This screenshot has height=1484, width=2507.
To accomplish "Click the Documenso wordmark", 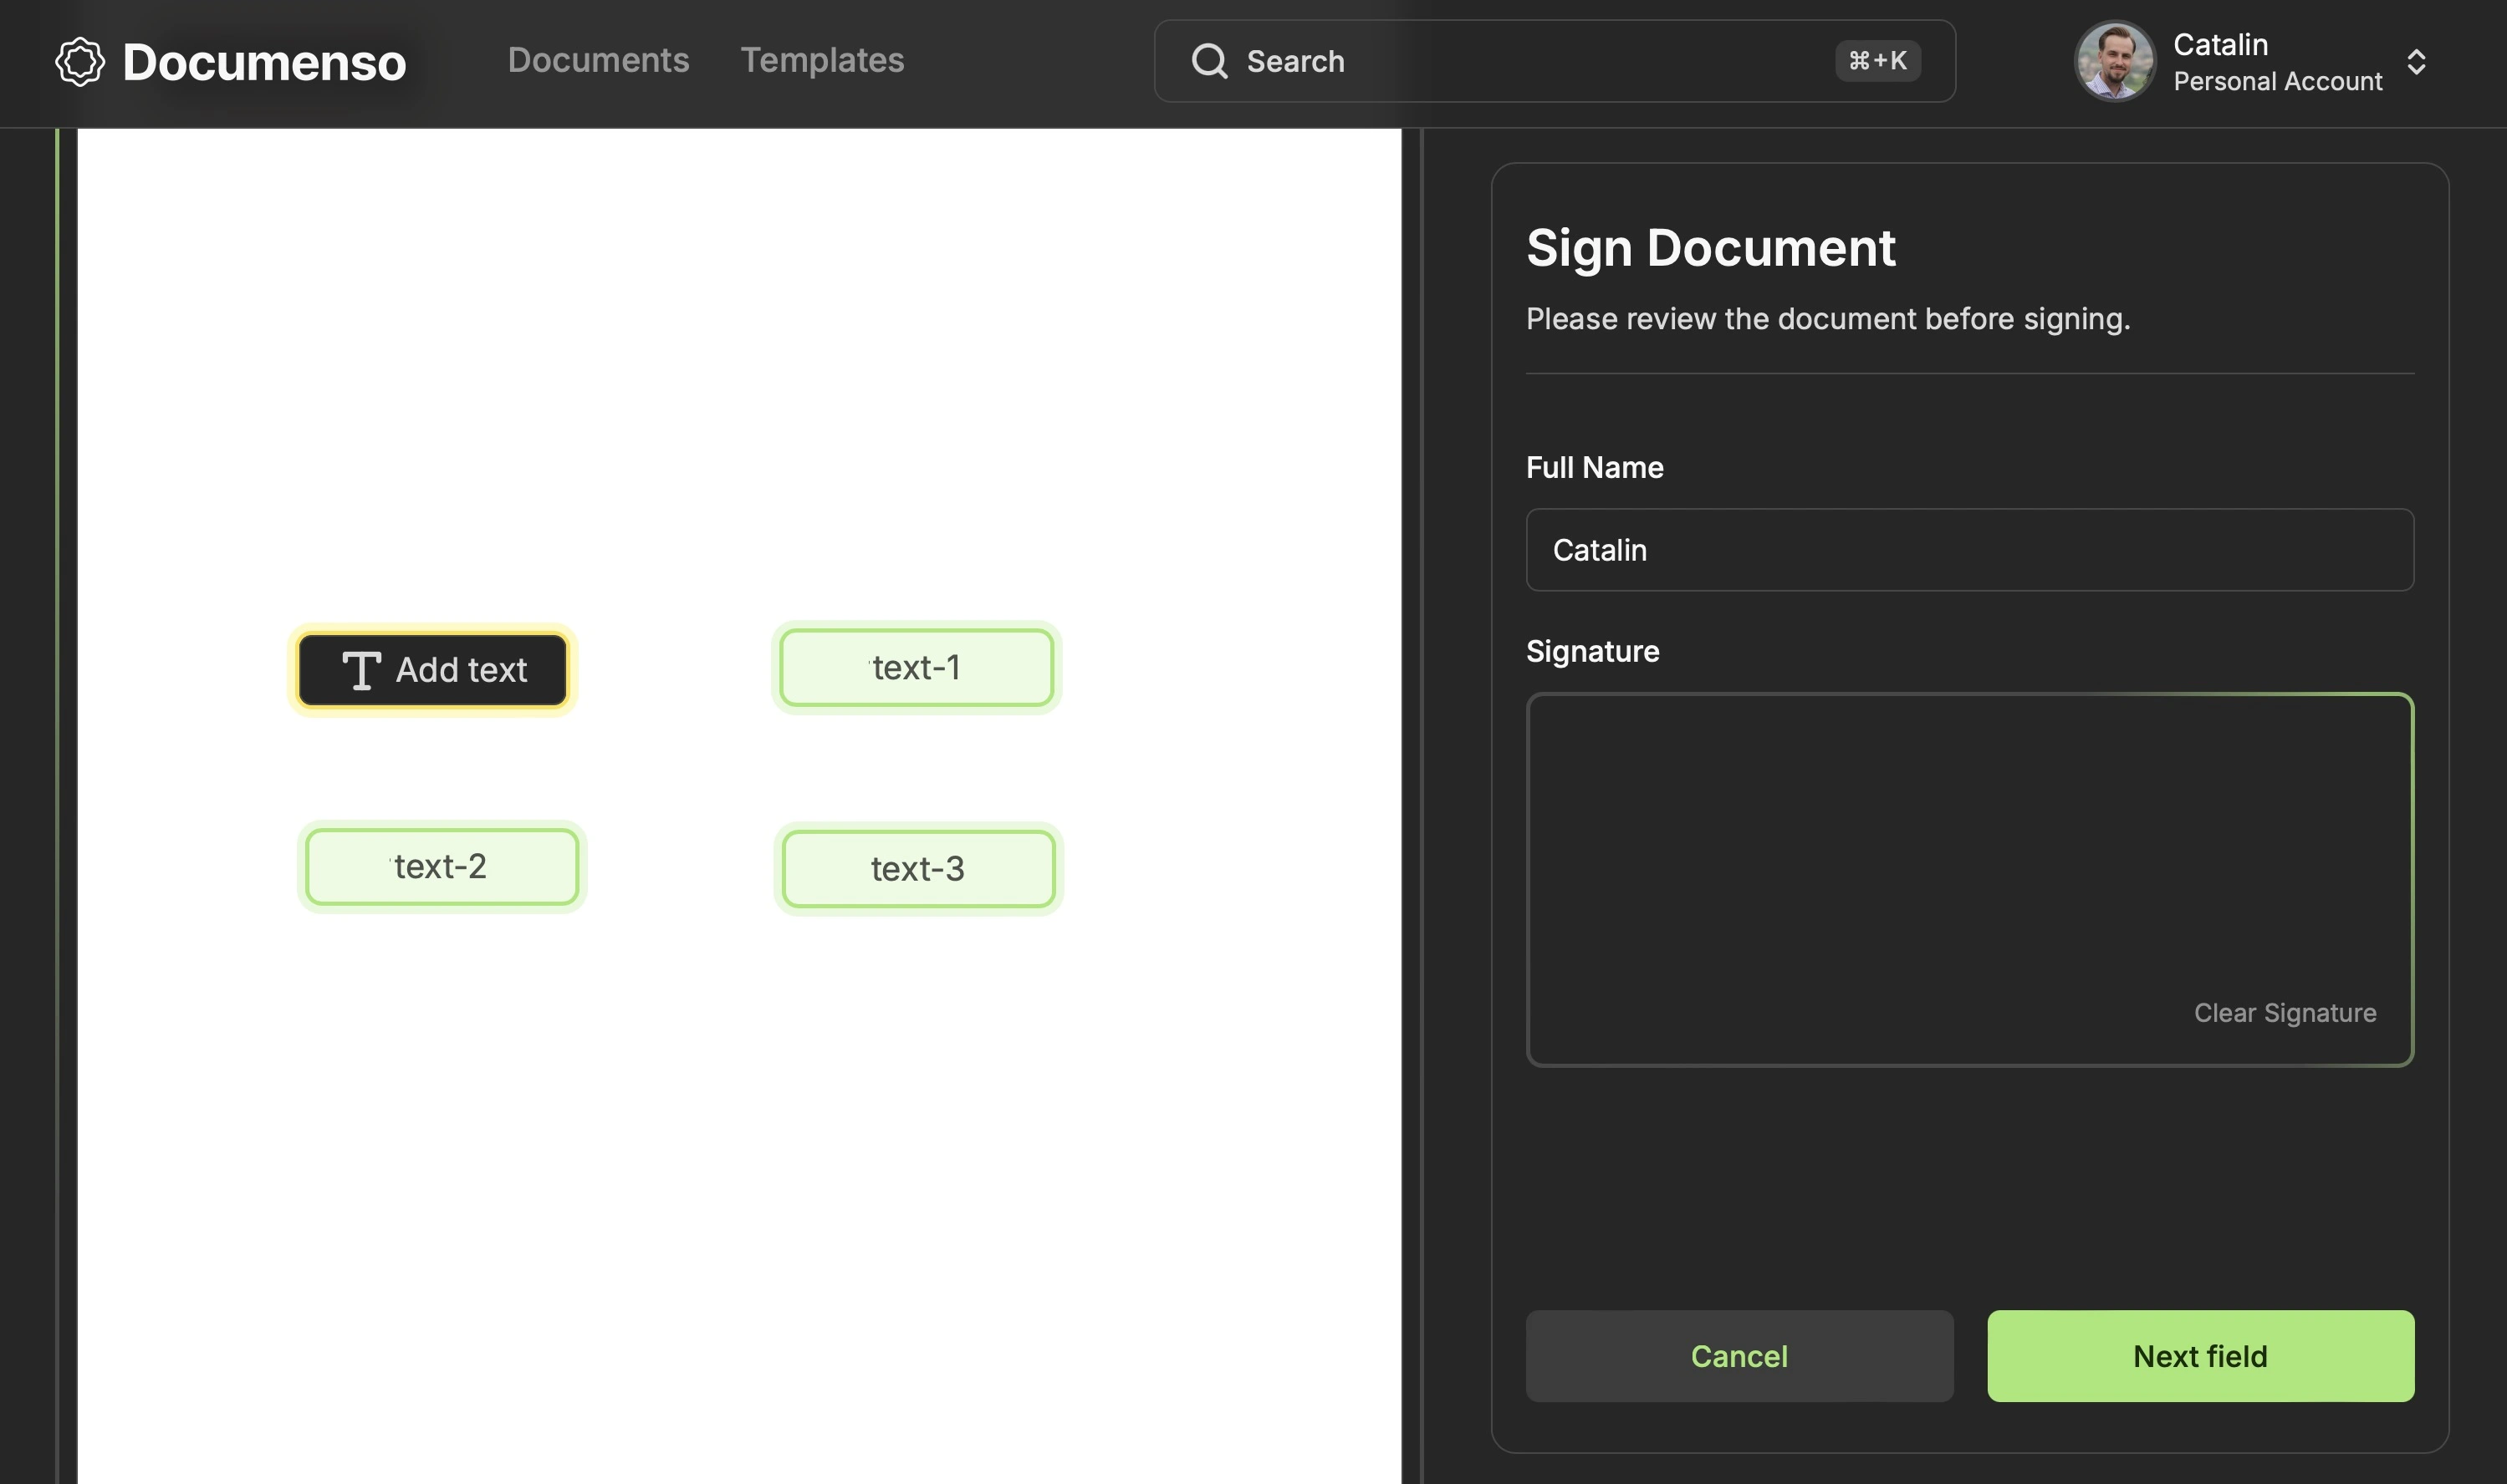I will tap(264, 62).
